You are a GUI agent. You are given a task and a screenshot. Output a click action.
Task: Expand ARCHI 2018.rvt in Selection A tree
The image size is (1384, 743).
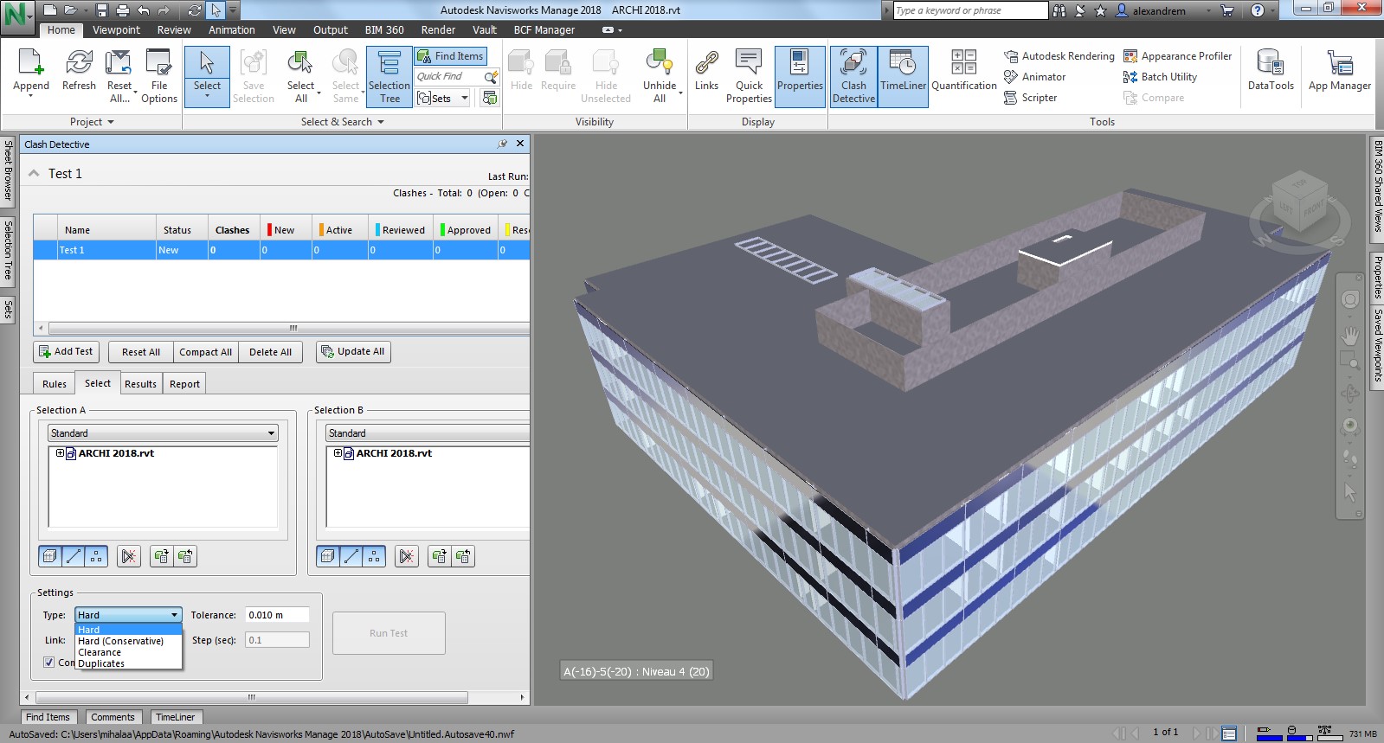(x=60, y=453)
